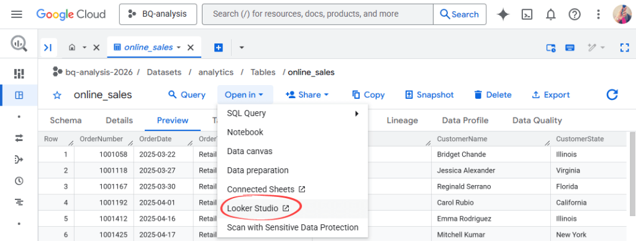Screen dimensions: 636x241
Task: Choose Scan with Sensitive Data Protection
Action: [x=293, y=227]
